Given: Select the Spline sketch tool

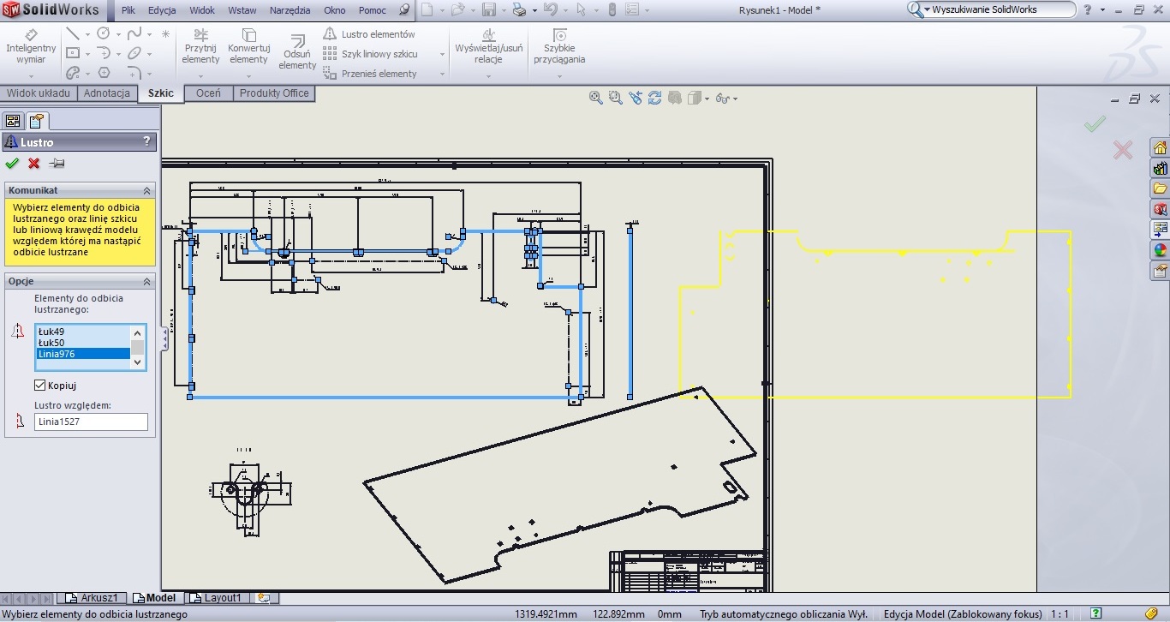Looking at the screenshot, I should pyautogui.click(x=134, y=34).
